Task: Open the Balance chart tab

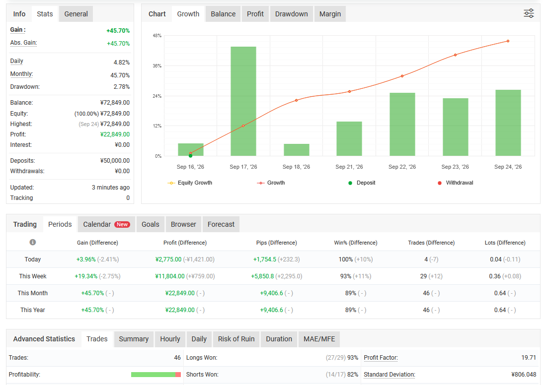Action: click(x=223, y=14)
